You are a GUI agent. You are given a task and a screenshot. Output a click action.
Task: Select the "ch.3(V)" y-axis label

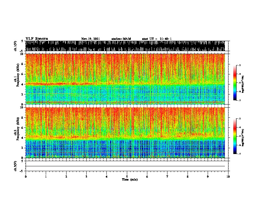tap(16, 166)
